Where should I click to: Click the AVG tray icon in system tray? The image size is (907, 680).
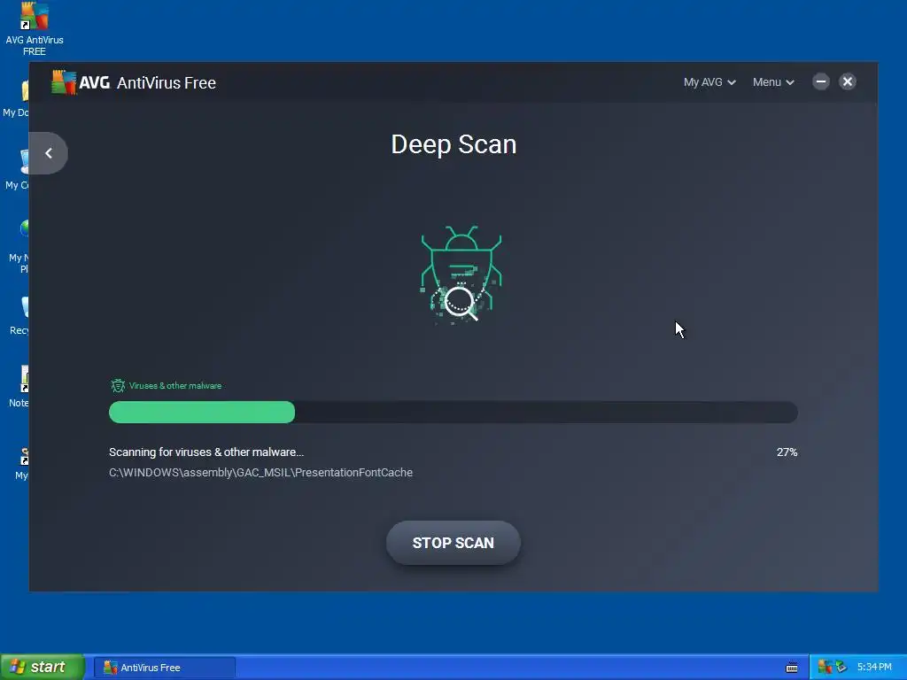coord(825,668)
